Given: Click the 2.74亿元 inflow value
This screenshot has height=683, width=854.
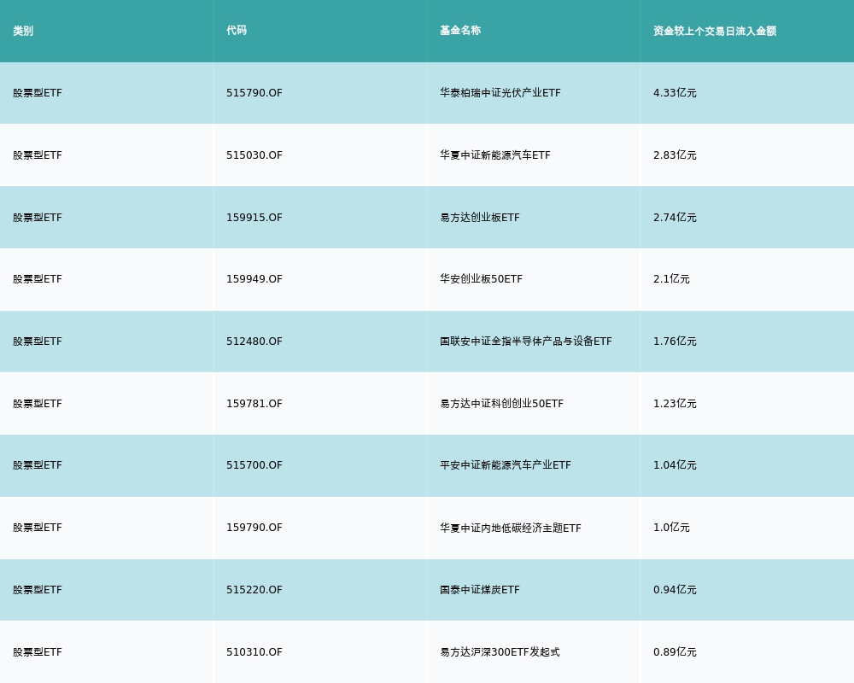Looking at the screenshot, I should (675, 218).
